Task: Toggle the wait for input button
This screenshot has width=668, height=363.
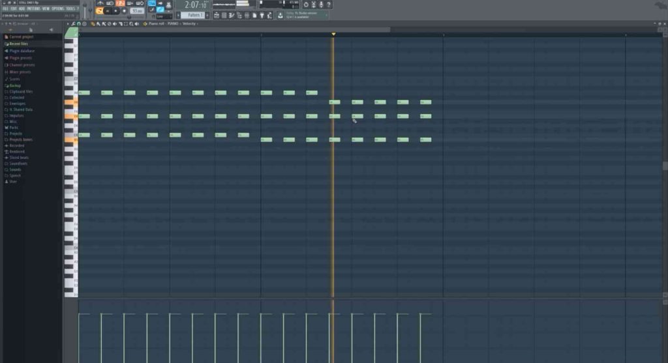Action: [x=110, y=3]
